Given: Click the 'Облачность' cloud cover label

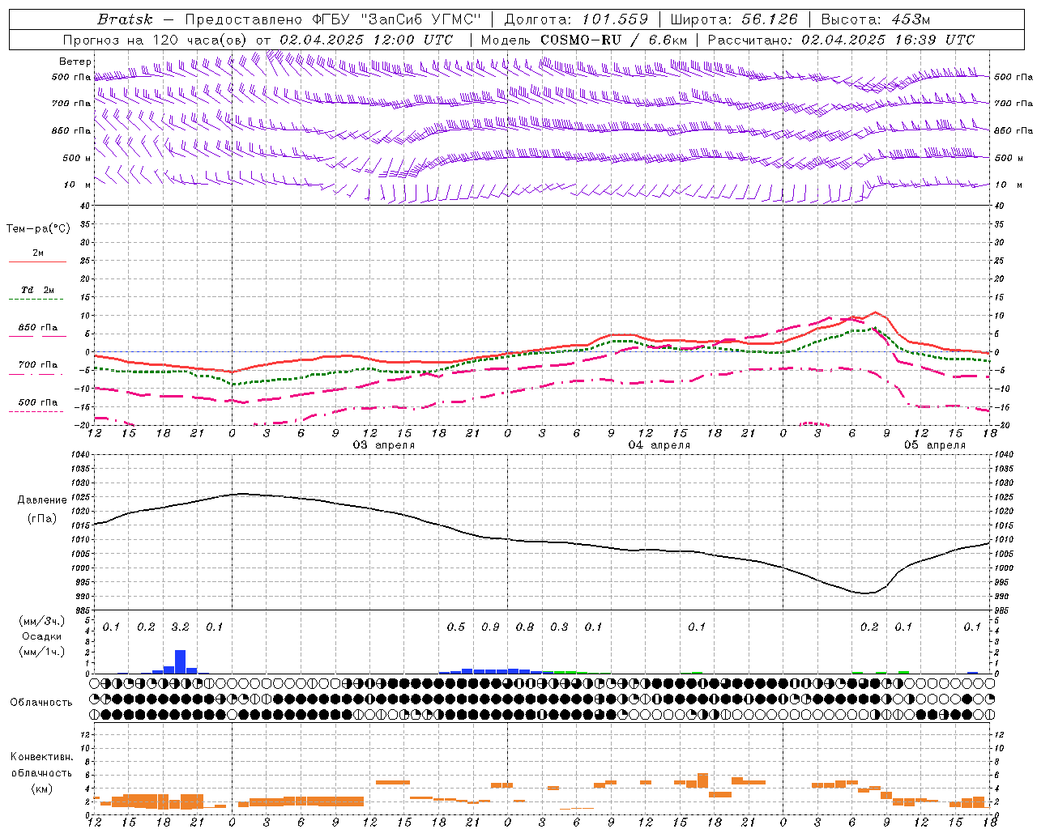Looking at the screenshot, I should tap(41, 702).
